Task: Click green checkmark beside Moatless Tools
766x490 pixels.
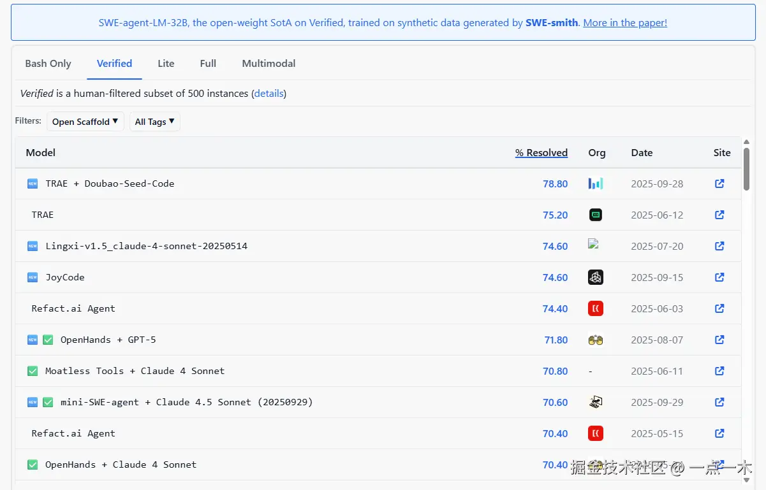Action: (x=33, y=371)
